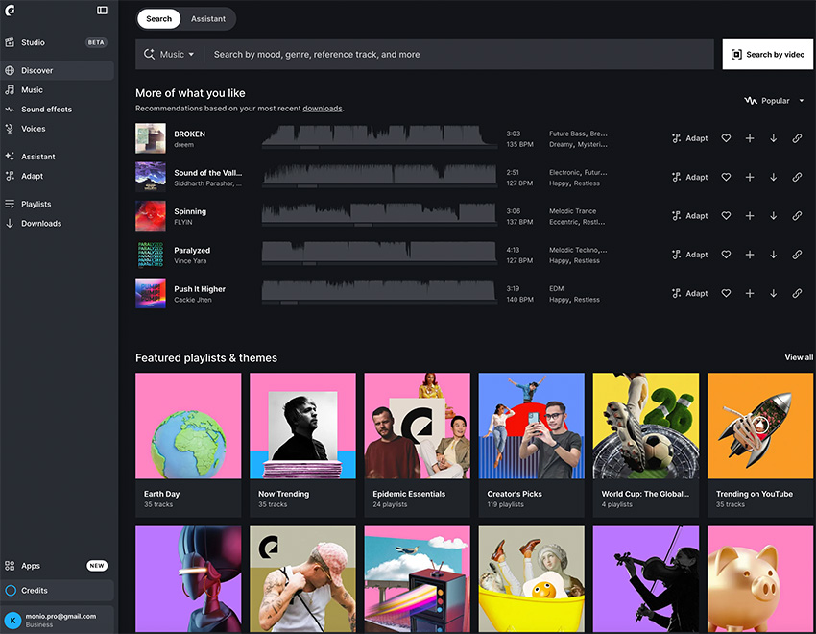Like Sound of the Valley track

click(726, 177)
